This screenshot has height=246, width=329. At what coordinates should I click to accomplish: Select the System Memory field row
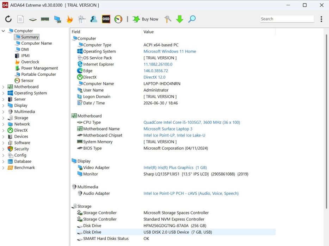[x=176, y=142]
